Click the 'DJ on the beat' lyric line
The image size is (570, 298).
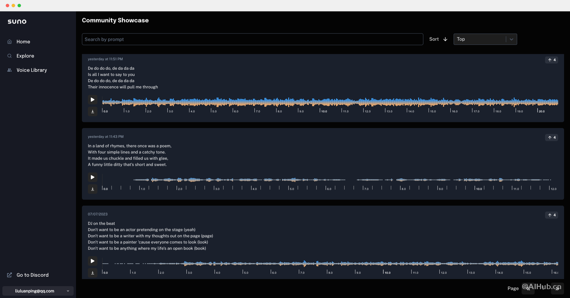pos(101,224)
